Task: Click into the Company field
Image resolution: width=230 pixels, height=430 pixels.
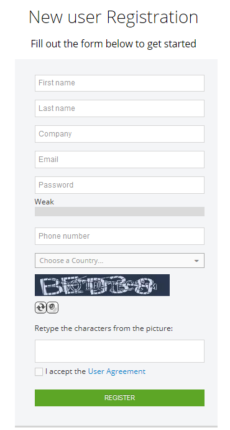Action: 119,134
